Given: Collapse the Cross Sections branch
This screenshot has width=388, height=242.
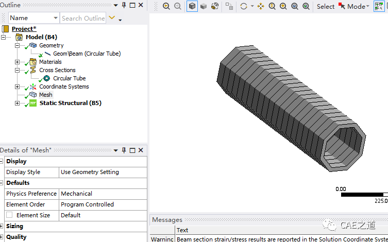Looking at the screenshot, I should pos(17,70).
